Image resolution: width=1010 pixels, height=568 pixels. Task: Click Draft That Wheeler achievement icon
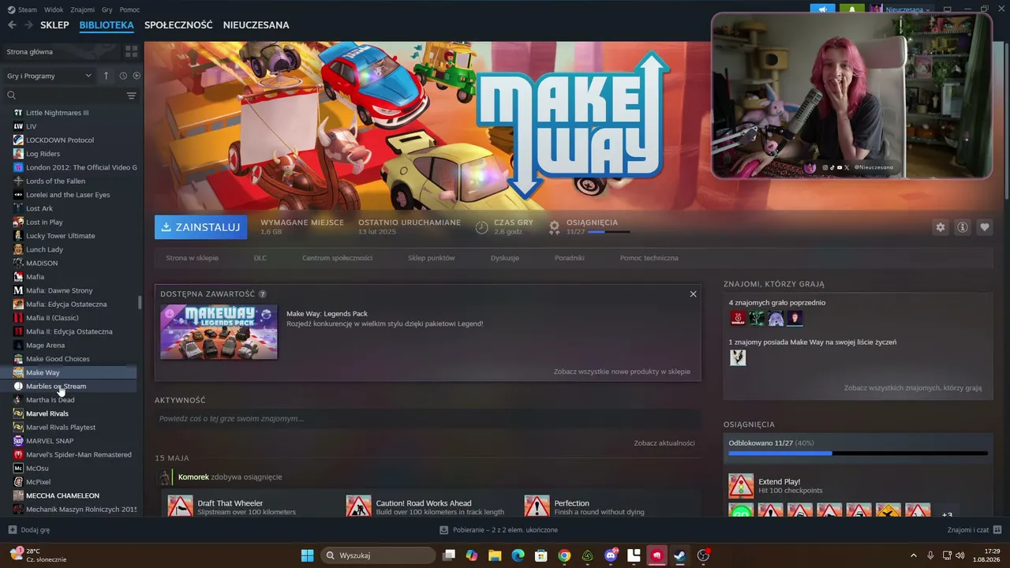[180, 506]
